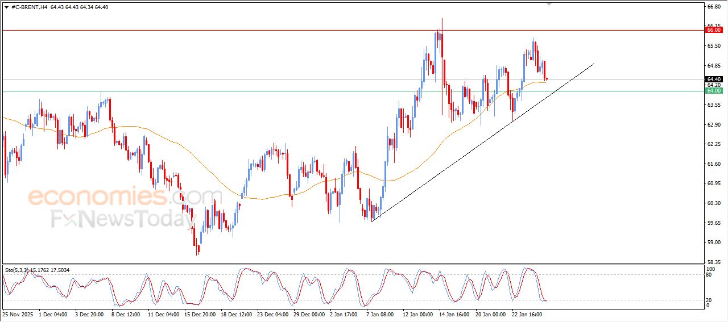Click the 20 level on stochastic scale
Viewport: 728px width, 322px height.
pos(709,299)
